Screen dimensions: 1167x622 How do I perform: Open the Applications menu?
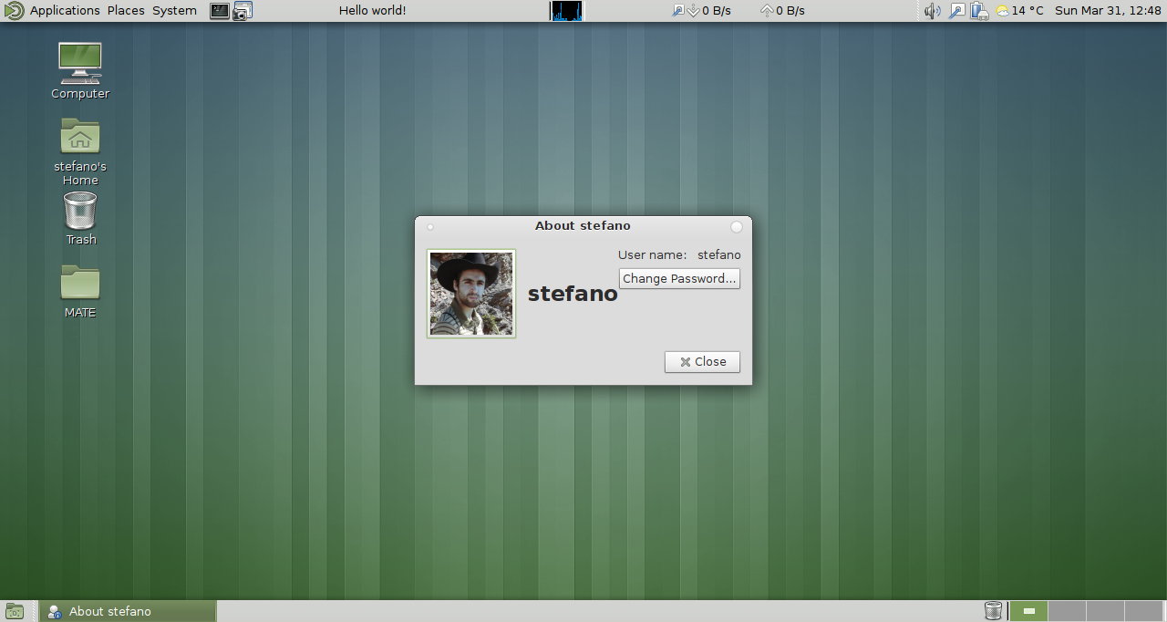click(x=64, y=11)
